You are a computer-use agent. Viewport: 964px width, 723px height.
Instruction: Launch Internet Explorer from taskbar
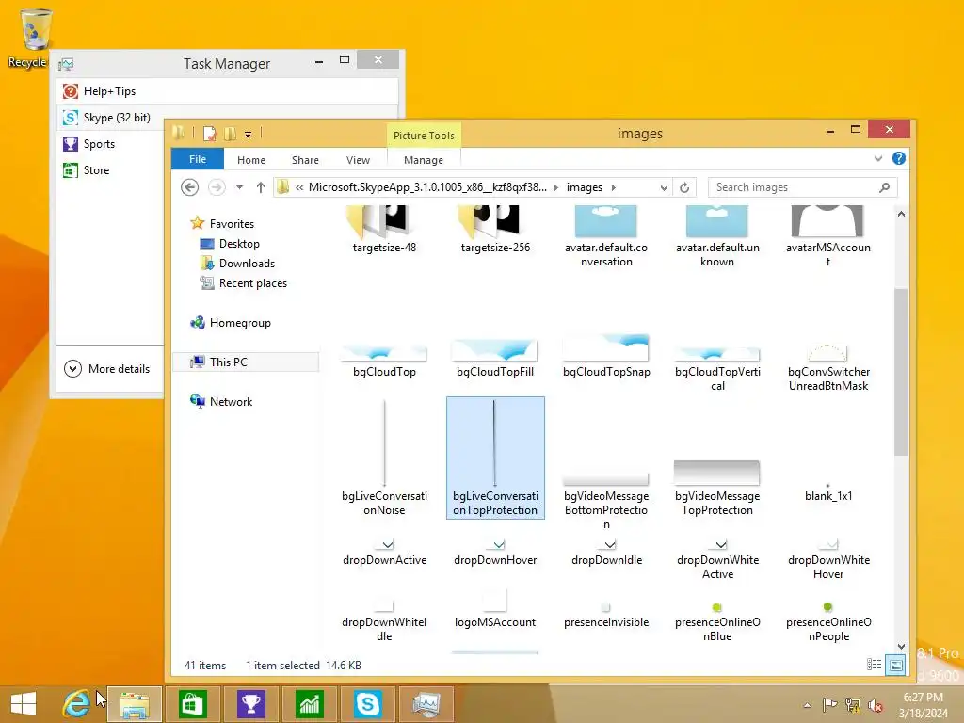point(76,704)
